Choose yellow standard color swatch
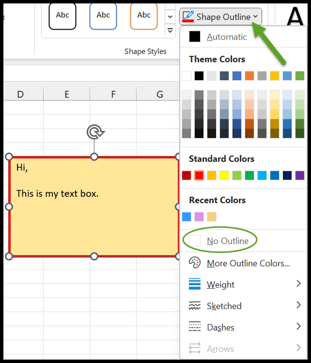 point(224,175)
